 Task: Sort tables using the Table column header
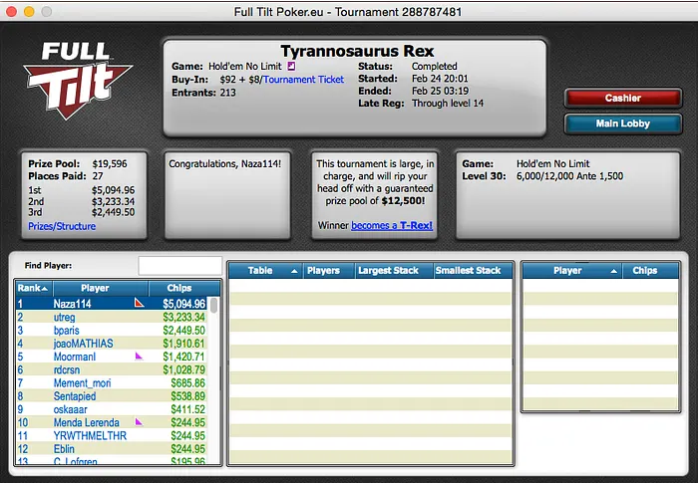click(x=265, y=270)
